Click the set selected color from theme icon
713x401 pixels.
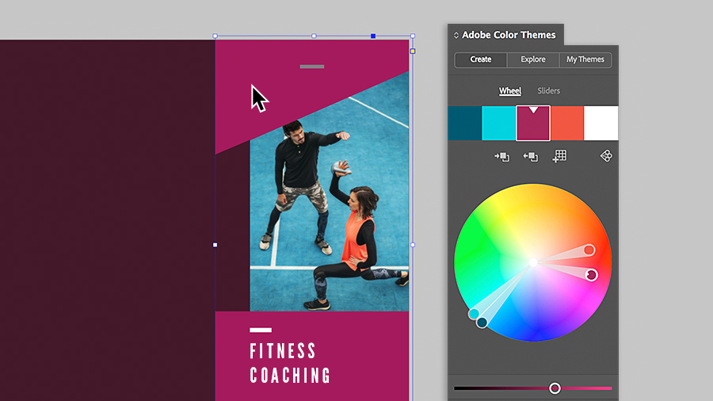tap(501, 157)
